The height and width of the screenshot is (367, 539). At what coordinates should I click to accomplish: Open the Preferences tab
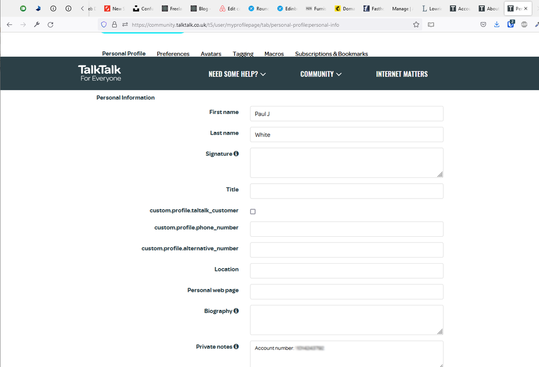tap(173, 54)
